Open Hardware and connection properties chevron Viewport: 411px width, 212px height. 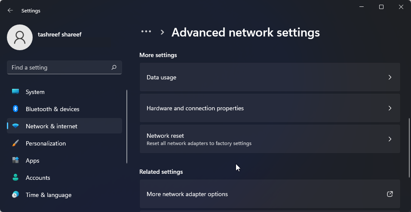[x=390, y=108]
